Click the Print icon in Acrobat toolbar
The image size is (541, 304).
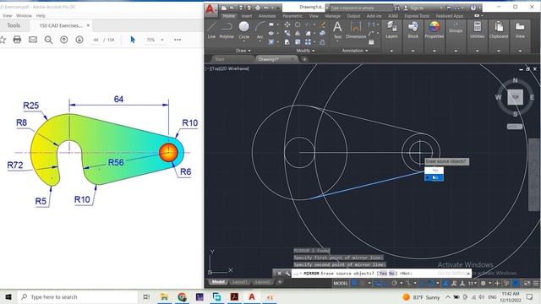[17, 40]
